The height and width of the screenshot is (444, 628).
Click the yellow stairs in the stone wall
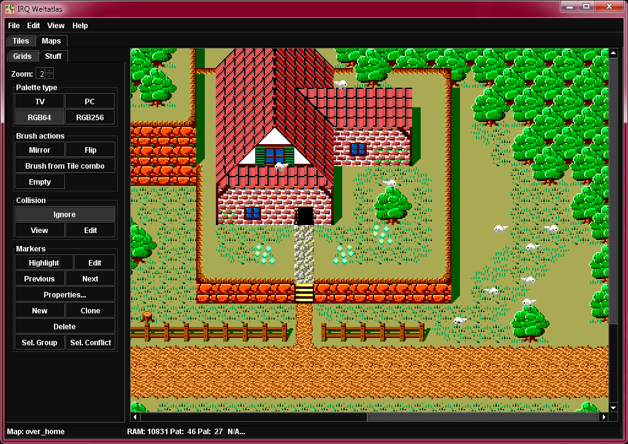pyautogui.click(x=304, y=294)
